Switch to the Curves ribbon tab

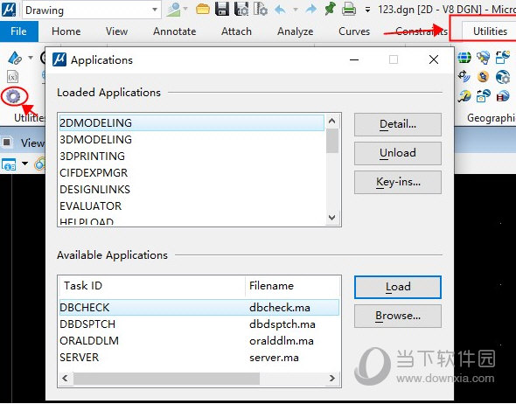354,31
